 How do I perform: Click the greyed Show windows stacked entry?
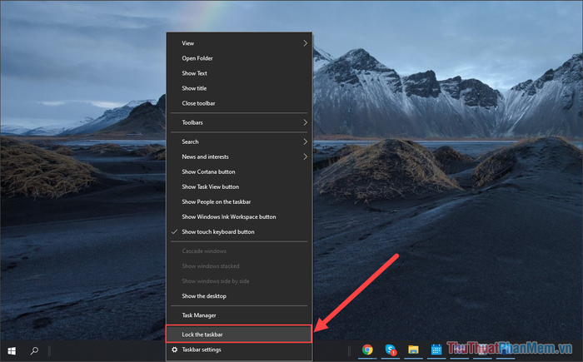coord(239,266)
